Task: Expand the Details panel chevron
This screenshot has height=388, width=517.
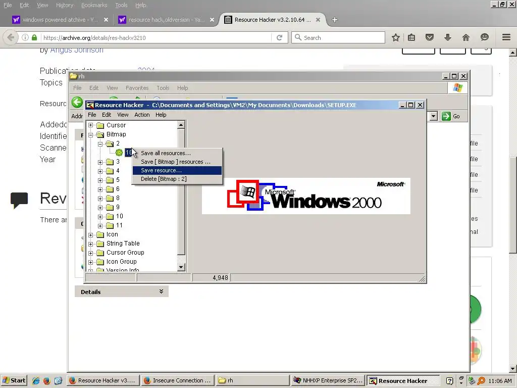Action: 161,292
